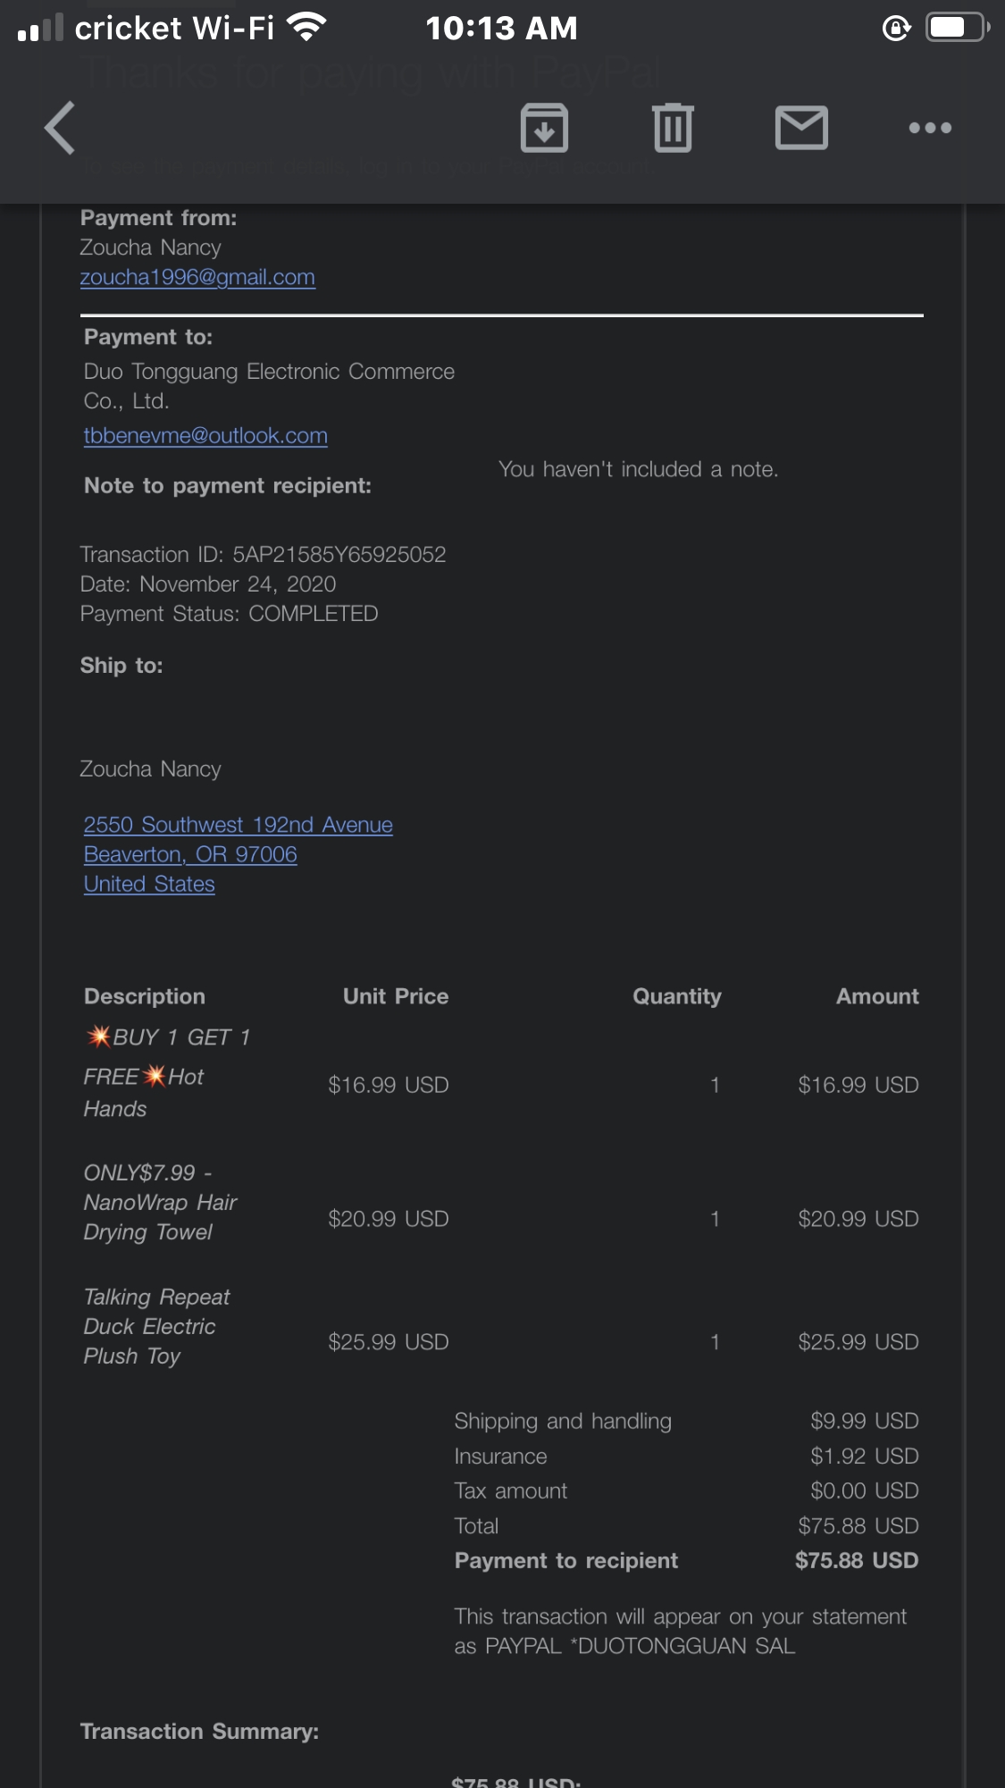The height and width of the screenshot is (1788, 1005).
Task: Tap the back arrow icon
Action: (60, 128)
